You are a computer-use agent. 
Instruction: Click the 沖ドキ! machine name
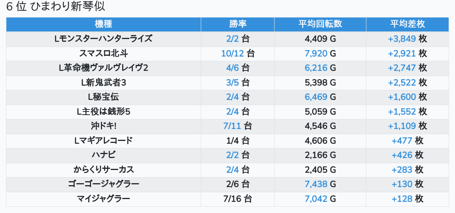(x=103, y=126)
